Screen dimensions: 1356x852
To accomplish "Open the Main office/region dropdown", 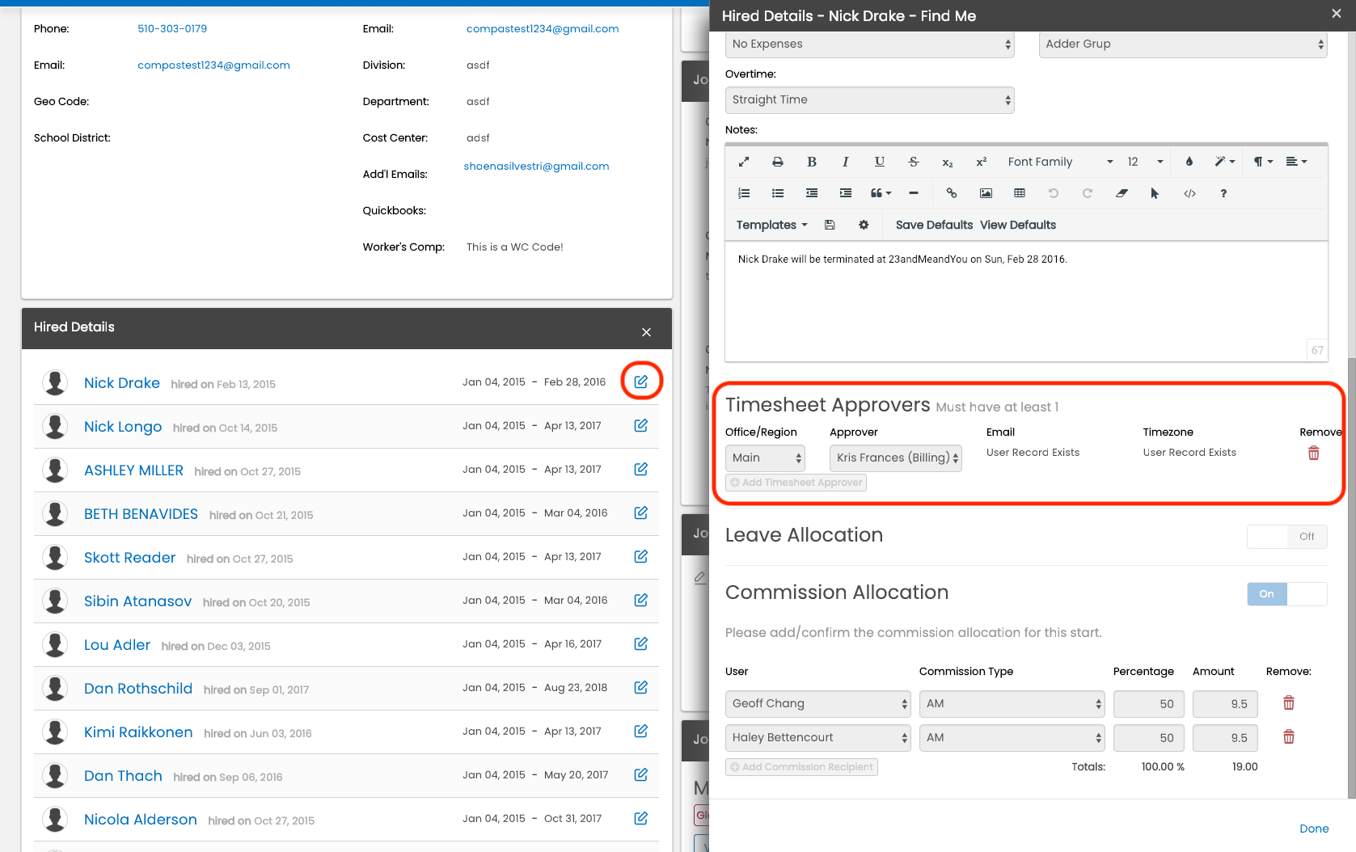I will tap(765, 458).
